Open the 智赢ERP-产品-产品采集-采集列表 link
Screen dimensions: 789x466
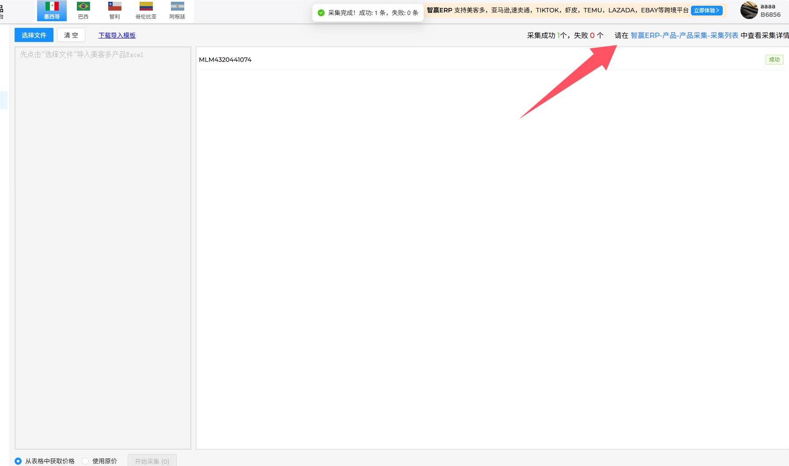(x=684, y=35)
